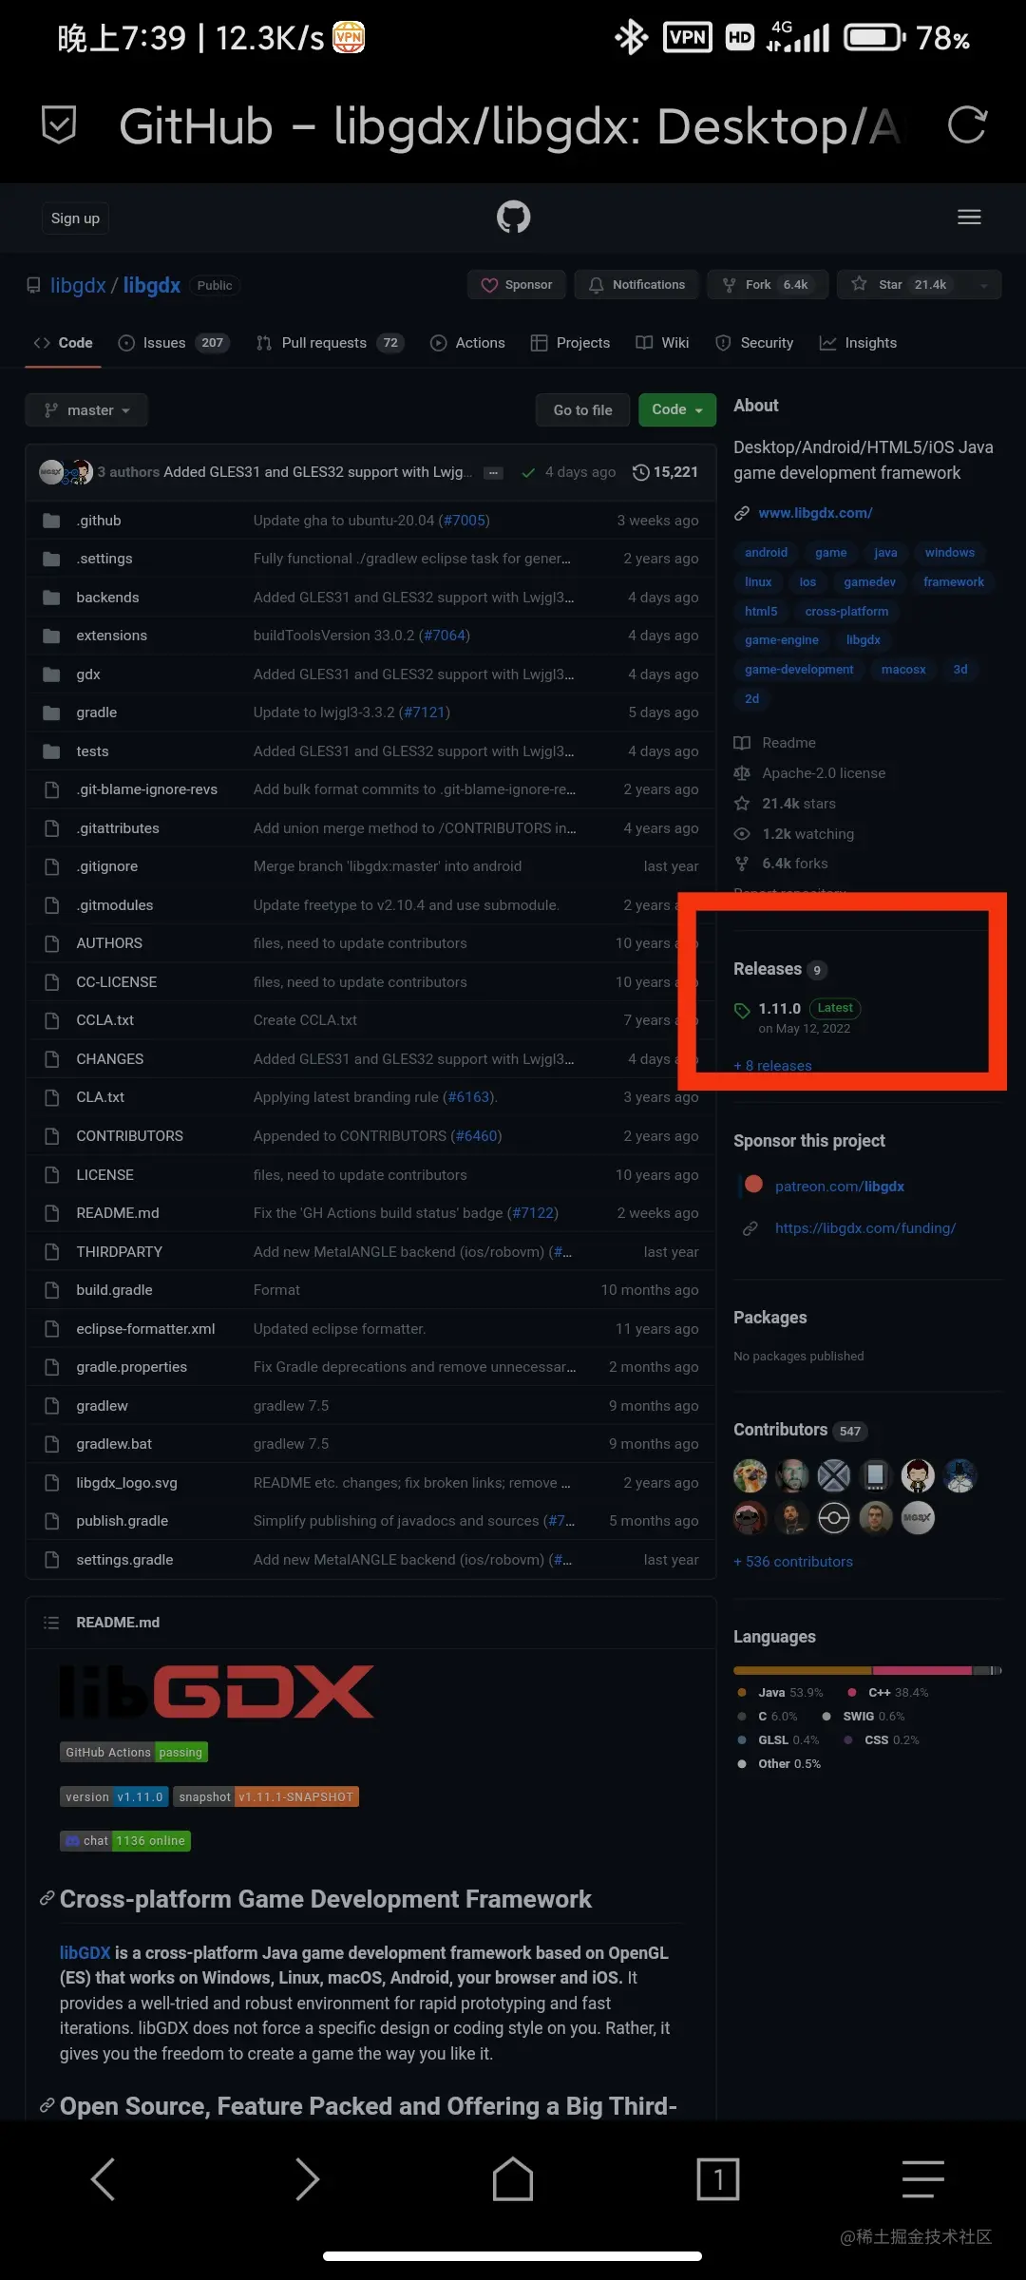Image resolution: width=1026 pixels, height=2280 pixels.
Task: Open the libgdx.com/funding link
Action: point(864,1228)
